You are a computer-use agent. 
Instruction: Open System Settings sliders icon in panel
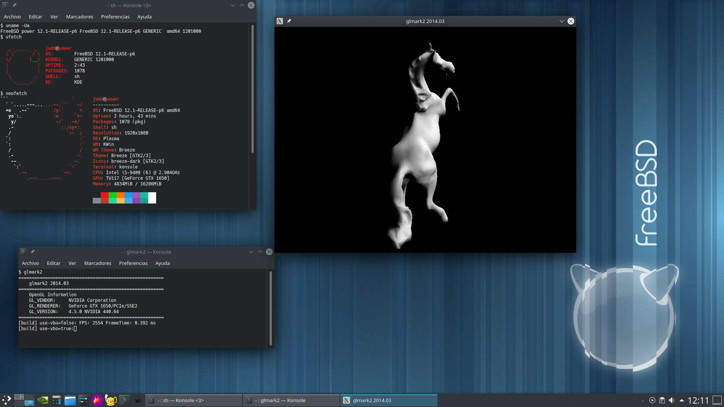(x=84, y=400)
